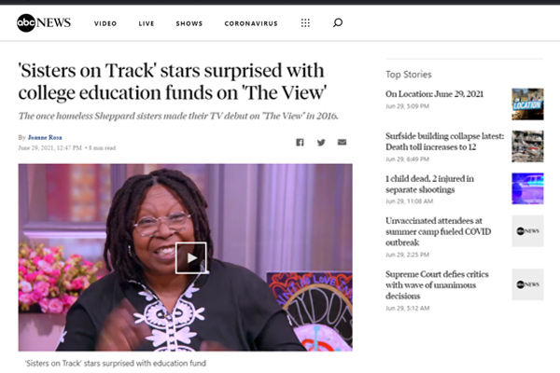Screen dimensions: 560x373
Task: Open the search magnifier icon
Action: [338, 22]
